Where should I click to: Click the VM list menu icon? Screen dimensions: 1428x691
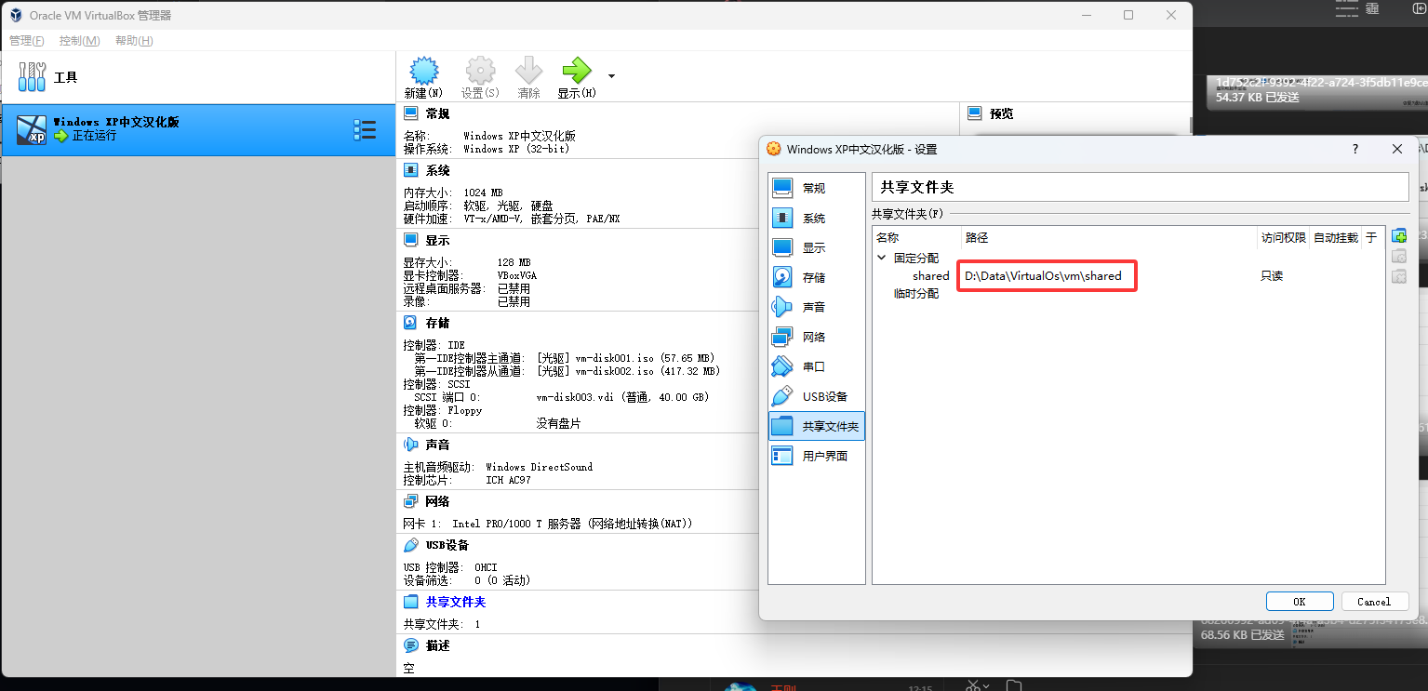point(365,130)
